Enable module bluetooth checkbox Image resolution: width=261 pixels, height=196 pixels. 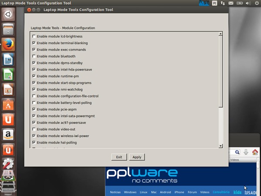tap(34, 56)
